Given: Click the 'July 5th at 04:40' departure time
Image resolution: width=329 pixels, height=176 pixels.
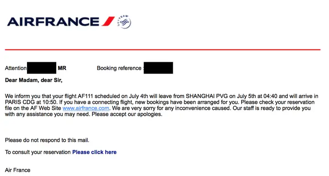Looking at the screenshot, I should 257,96.
